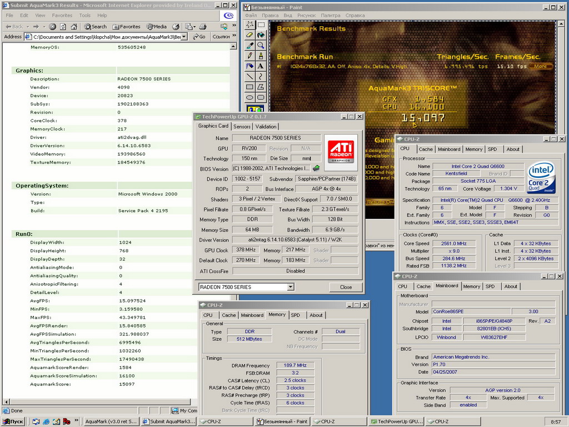Switch to the Sensors tab in GPU-Z

click(242, 127)
